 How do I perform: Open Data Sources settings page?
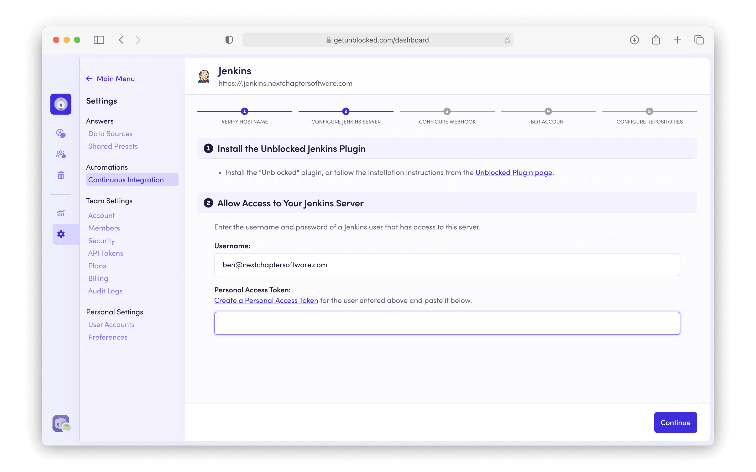110,134
